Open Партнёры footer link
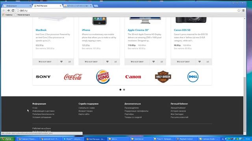This screenshot has height=141, width=252. (x=129, y=114)
